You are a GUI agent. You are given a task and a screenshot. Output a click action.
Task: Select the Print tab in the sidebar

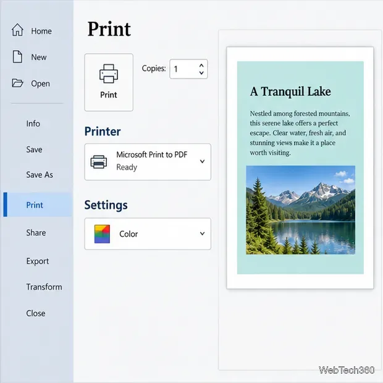click(38, 204)
